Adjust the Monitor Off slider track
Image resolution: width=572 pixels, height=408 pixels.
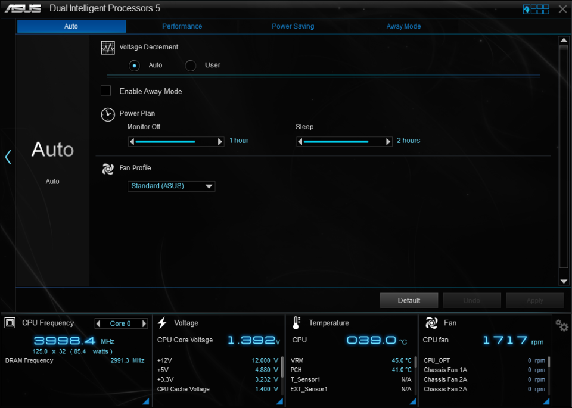pos(176,142)
